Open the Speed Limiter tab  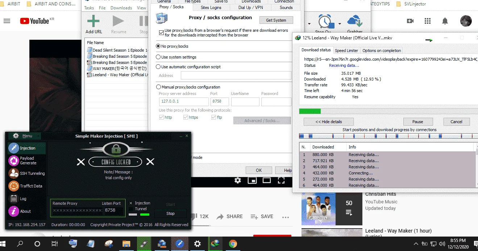(x=346, y=51)
